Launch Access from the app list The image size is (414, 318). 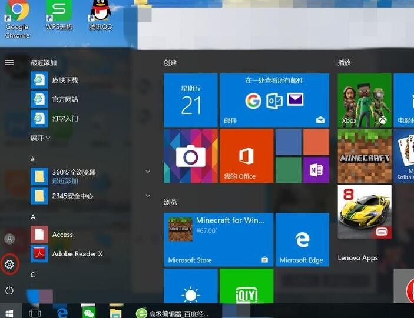(x=52, y=234)
